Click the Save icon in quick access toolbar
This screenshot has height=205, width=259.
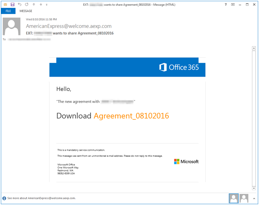[x=12, y=4]
